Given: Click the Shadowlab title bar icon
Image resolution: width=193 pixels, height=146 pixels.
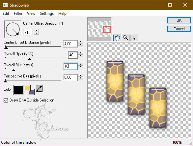Looking at the screenshot, I should click(5, 5).
